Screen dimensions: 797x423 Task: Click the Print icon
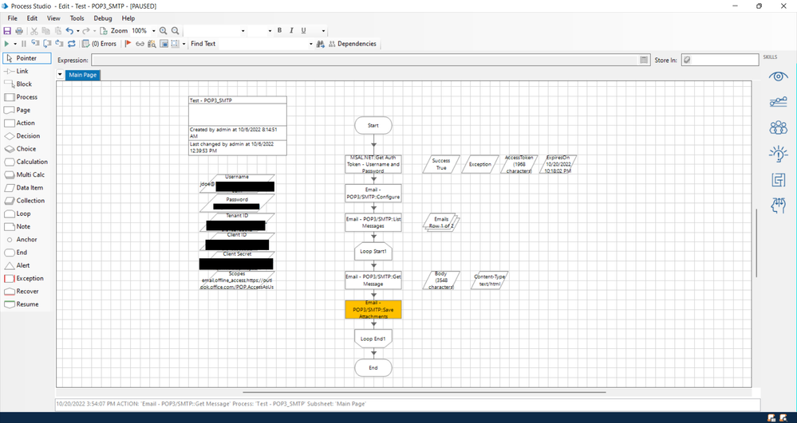(18, 31)
